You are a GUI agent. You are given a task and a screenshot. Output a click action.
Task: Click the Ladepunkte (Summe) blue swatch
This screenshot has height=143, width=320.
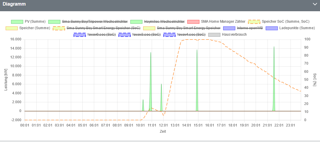pos(272,28)
